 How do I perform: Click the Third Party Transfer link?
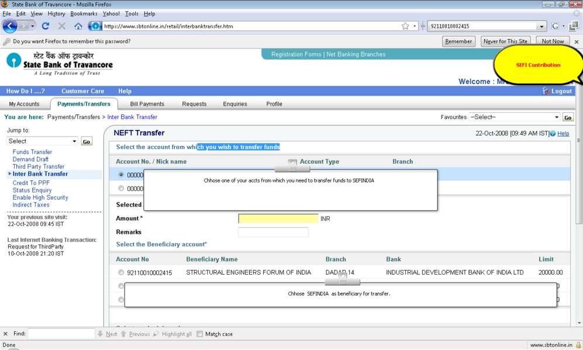[39, 167]
